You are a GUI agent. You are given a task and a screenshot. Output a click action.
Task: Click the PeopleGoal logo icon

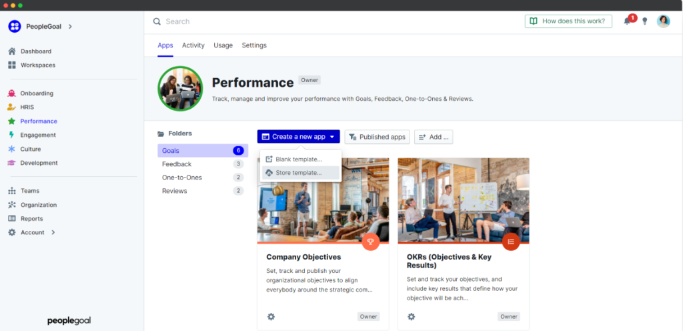(15, 27)
